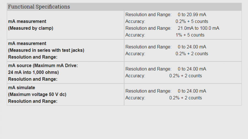Select the Functional Specifications table header
This screenshot has height=139, width=248.
(x=124, y=7)
